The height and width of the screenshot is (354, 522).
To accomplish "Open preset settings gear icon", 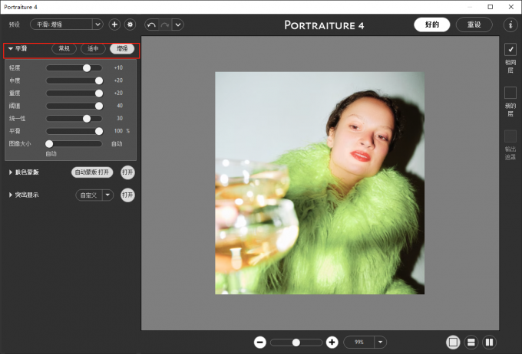I will (130, 25).
